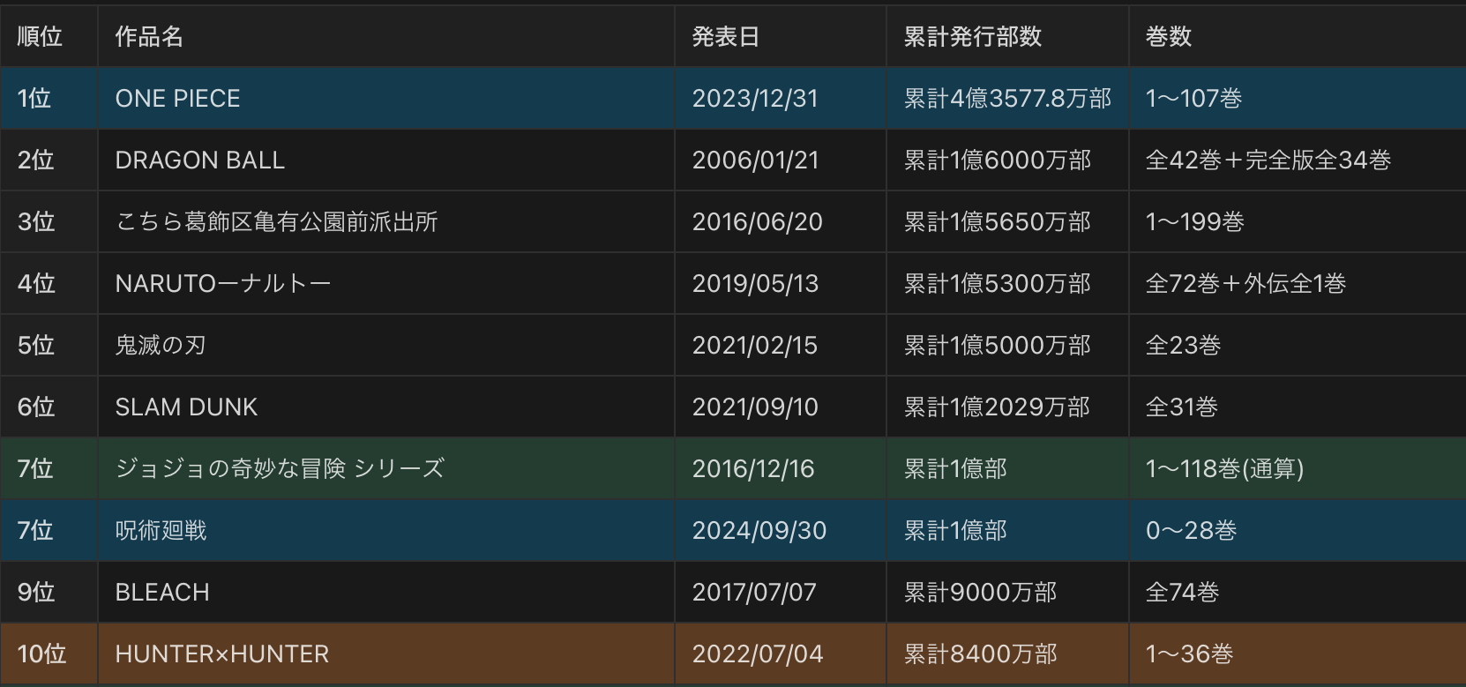Click the 全42巻＋完全版全34巻 cell
The image size is (1466, 687).
pos(1268,160)
